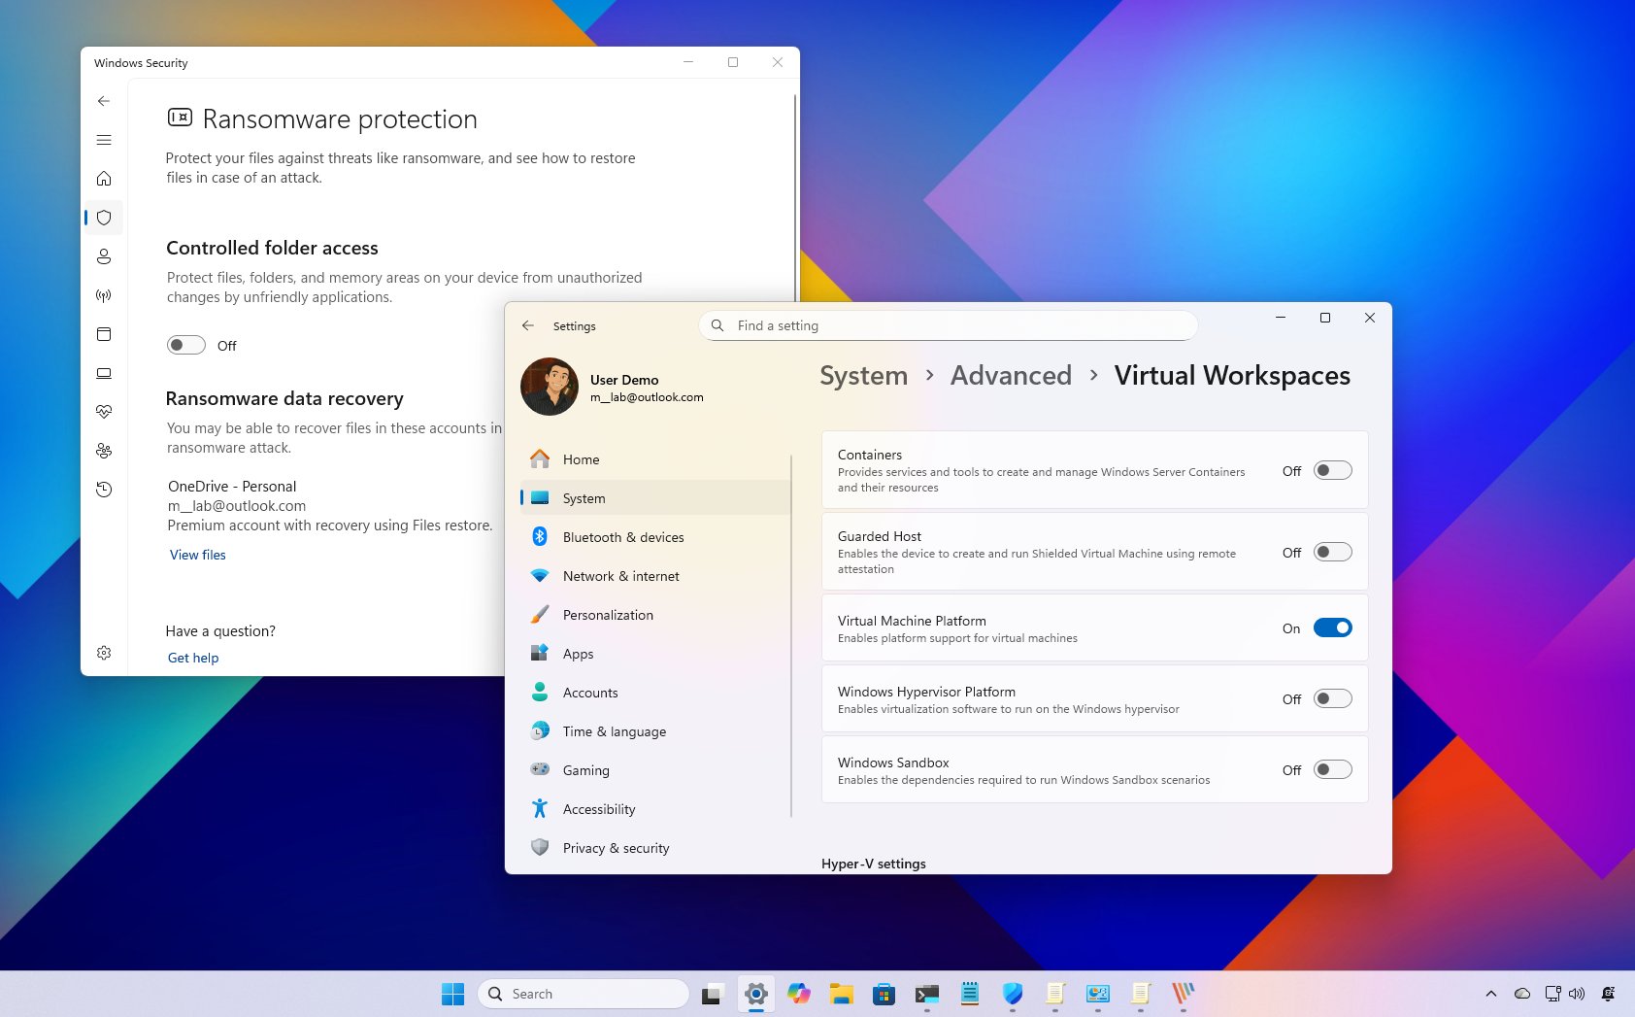
Task: Select Bluetooth & devices in Settings
Action: pyautogui.click(x=623, y=537)
